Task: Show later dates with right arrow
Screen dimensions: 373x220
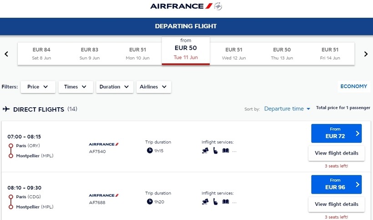Action: (366, 54)
